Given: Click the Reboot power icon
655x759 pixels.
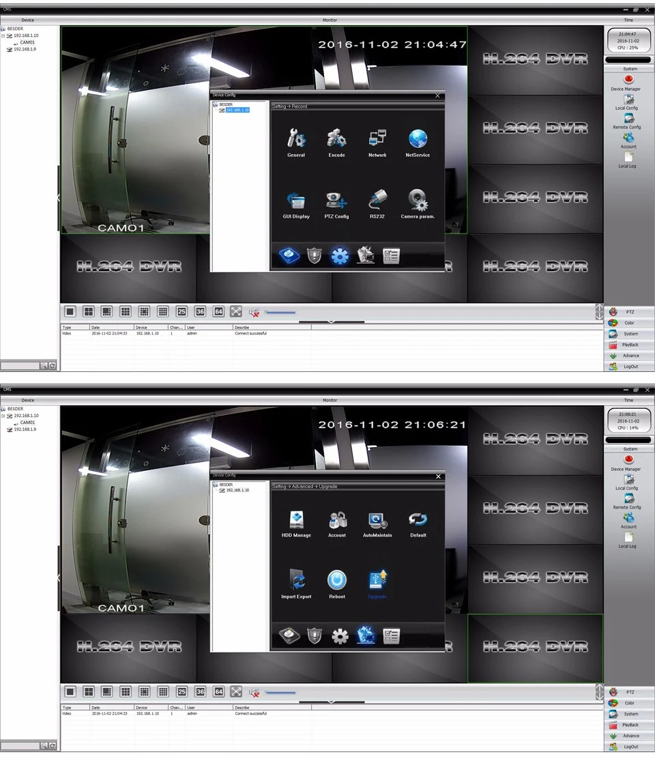Looking at the screenshot, I should tap(337, 584).
